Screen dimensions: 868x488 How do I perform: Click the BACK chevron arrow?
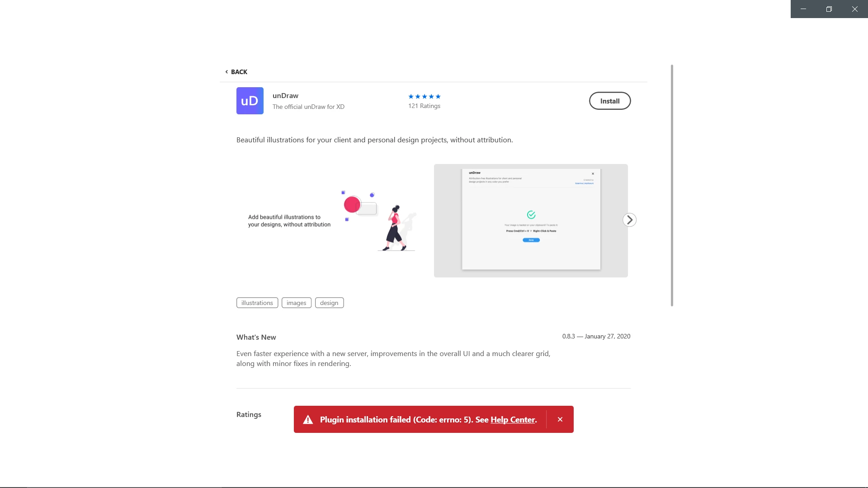tap(226, 72)
